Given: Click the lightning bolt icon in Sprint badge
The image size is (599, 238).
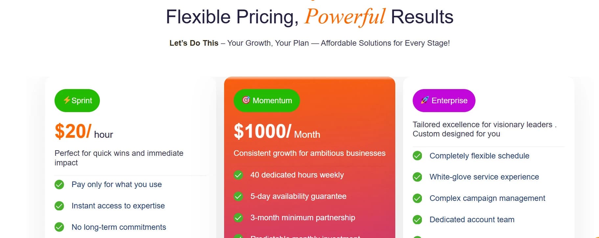Looking at the screenshot, I should pyautogui.click(x=67, y=100).
